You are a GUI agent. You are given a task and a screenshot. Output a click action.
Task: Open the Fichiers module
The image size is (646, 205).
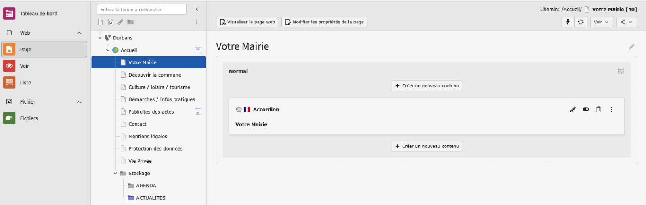pos(29,118)
